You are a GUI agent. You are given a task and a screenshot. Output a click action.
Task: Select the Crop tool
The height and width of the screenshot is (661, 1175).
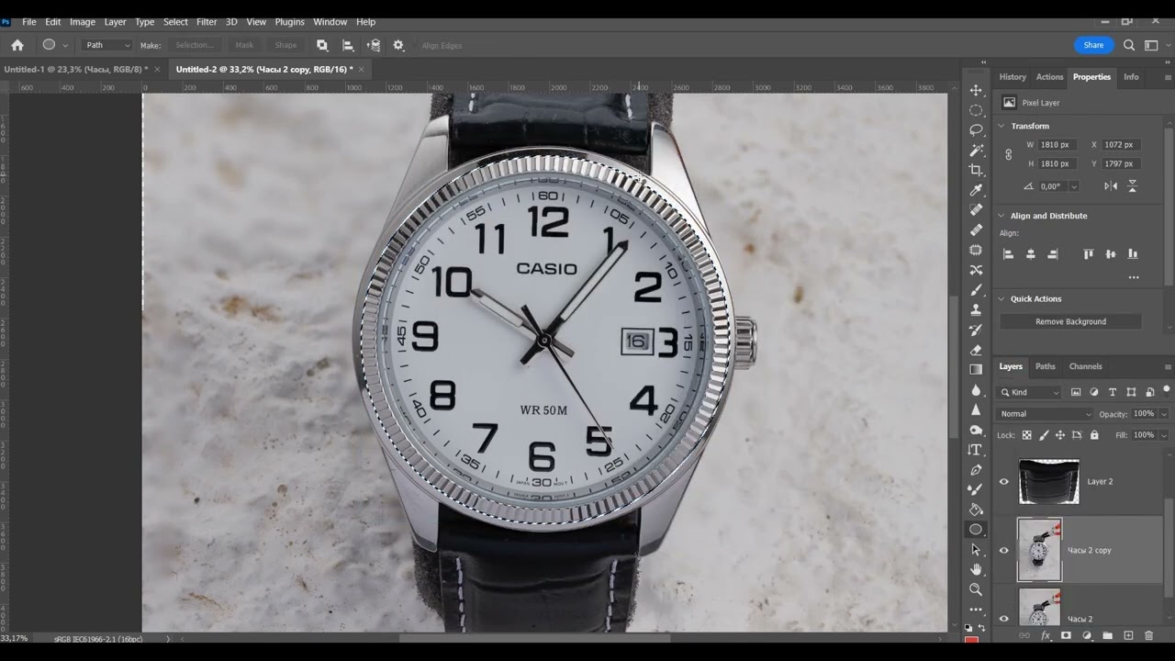976,170
